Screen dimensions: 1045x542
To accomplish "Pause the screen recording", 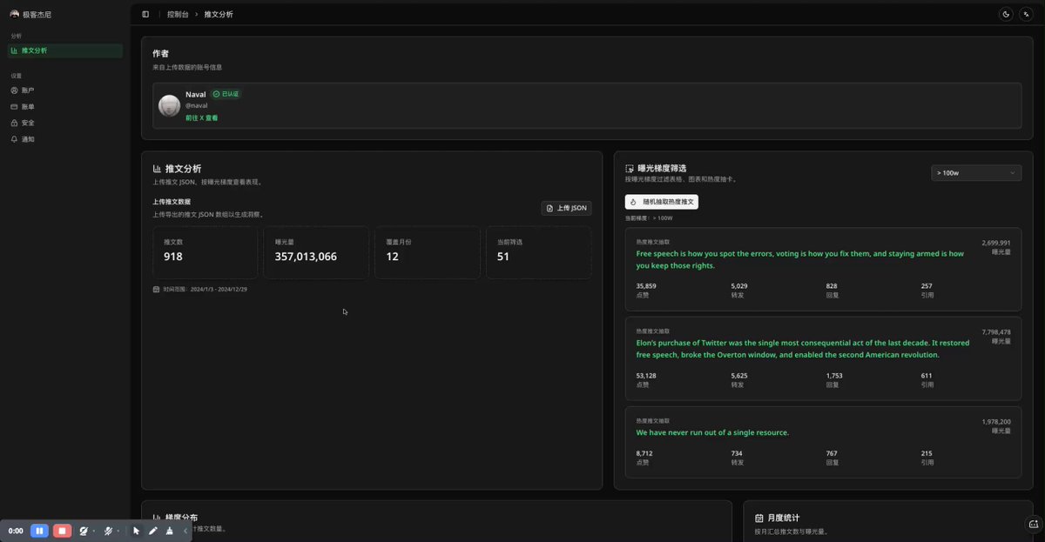I will (x=39, y=531).
